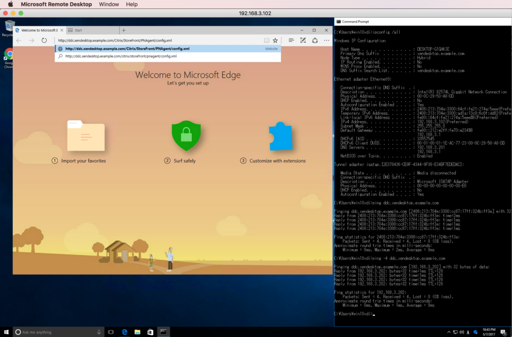
Task: Click the input language indicator in tray
Action: coord(468,332)
